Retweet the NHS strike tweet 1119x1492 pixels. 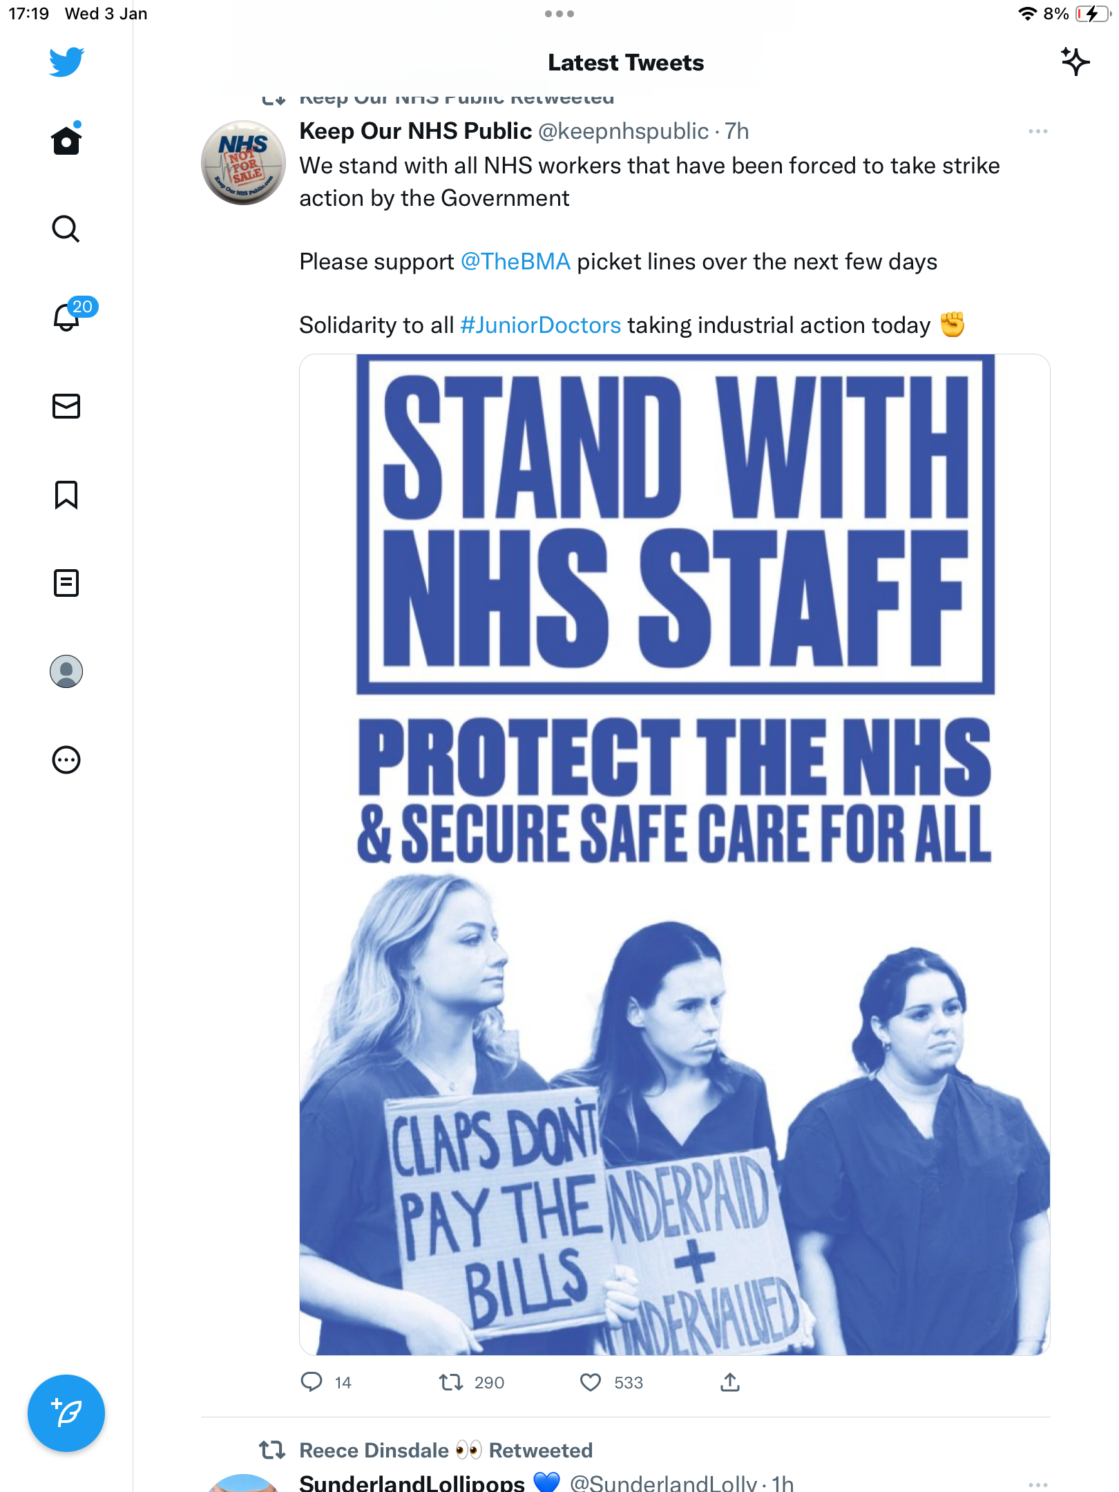(x=451, y=1382)
